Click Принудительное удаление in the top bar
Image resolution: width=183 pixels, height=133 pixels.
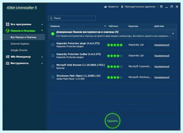tap(140, 7)
